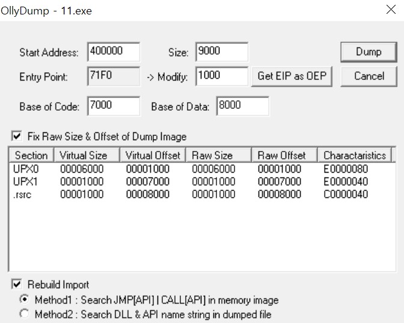404x323 pixels.
Task: Click UPX0 raw offset 00001000
Action: (280, 169)
